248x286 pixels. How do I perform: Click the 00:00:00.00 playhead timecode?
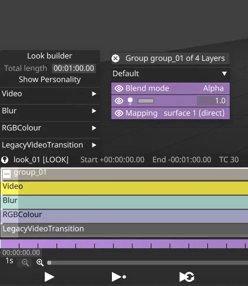tap(21, 252)
